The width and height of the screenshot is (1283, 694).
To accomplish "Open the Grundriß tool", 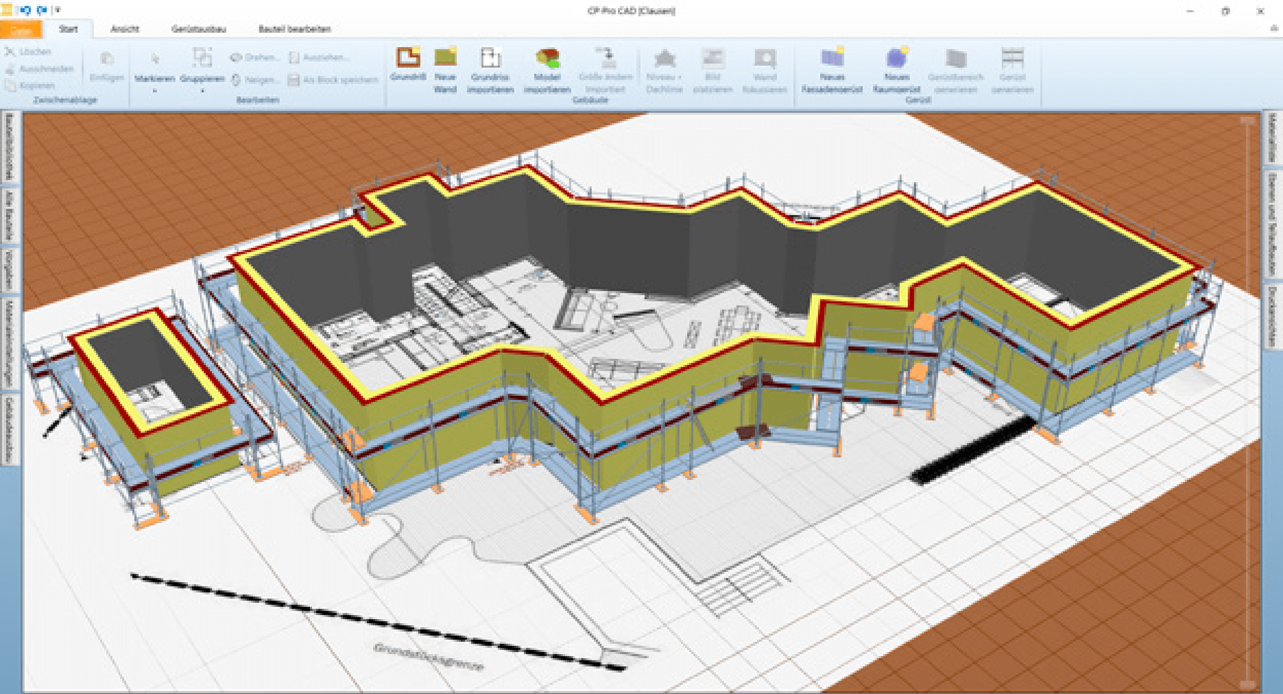I will (x=408, y=64).
